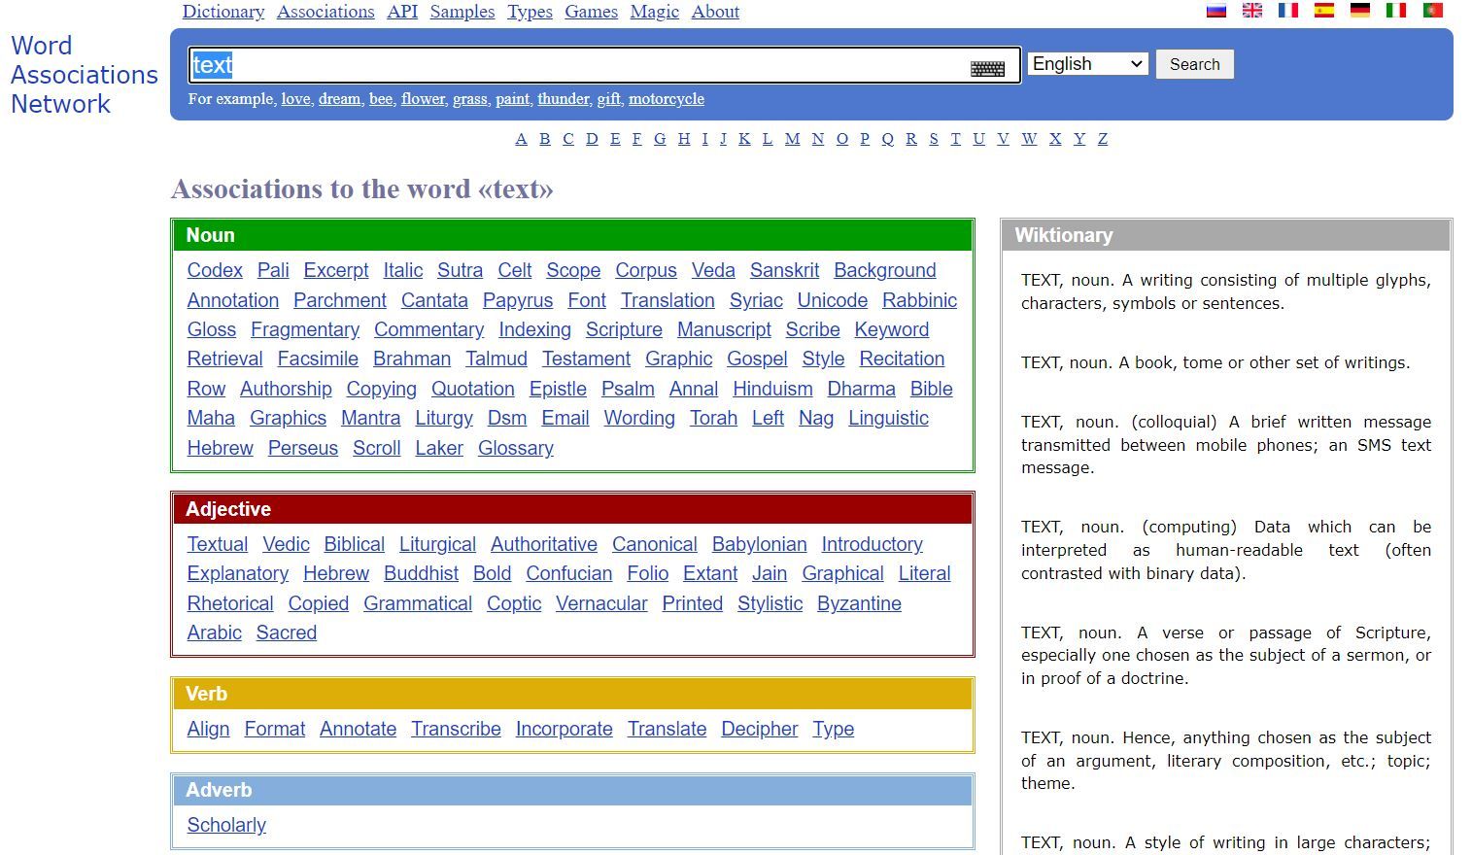Click the Search button
The width and height of the screenshot is (1472, 855).
click(x=1194, y=64)
